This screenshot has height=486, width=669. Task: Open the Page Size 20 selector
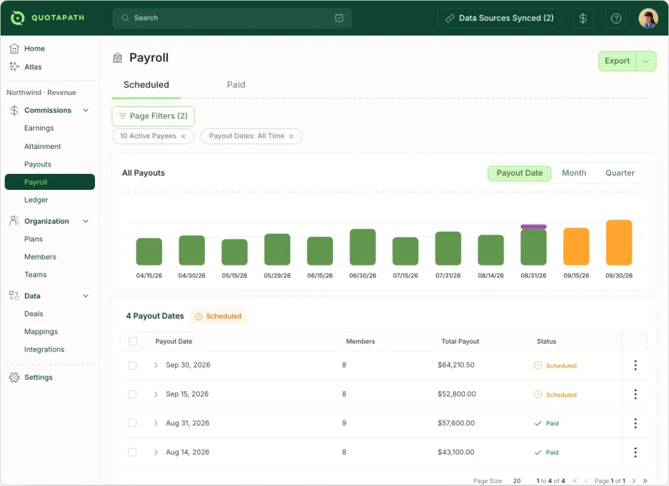click(x=516, y=481)
